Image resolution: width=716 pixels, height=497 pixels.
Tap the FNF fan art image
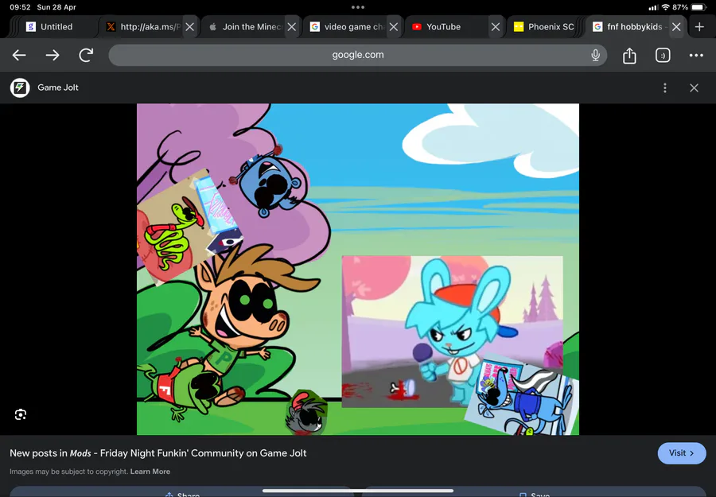click(358, 270)
